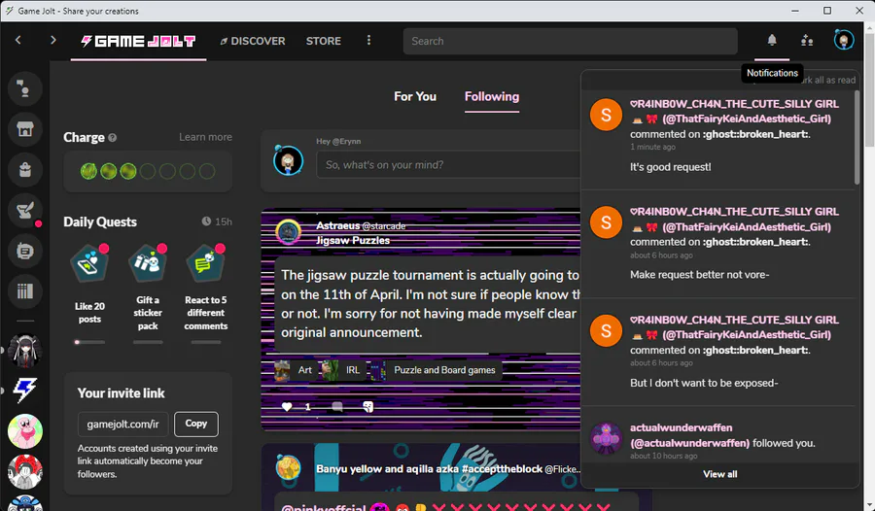Click the notifications panel scrollbar

pos(857,138)
